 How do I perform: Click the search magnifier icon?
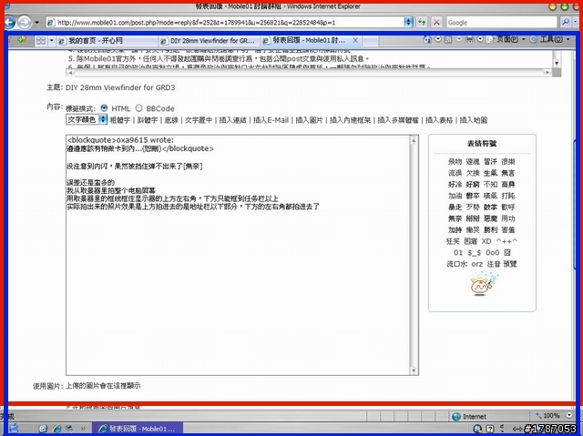[x=565, y=22]
